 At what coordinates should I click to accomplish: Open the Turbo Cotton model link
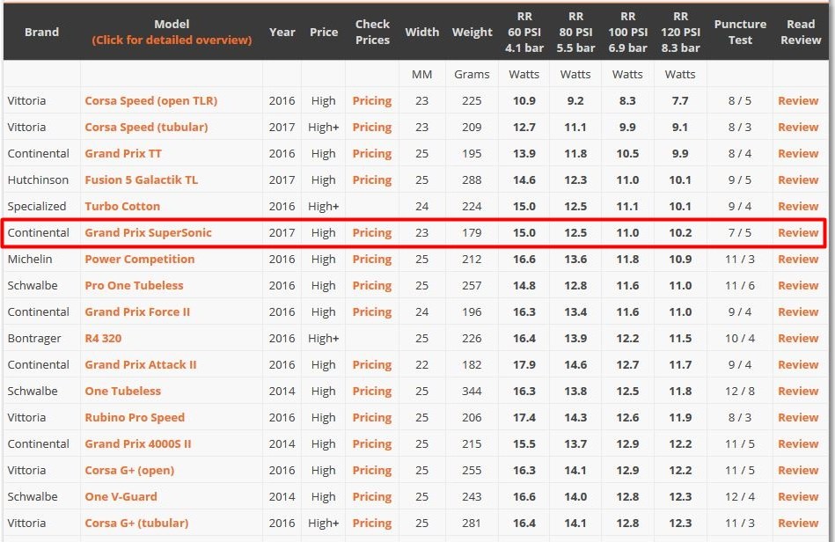point(122,206)
